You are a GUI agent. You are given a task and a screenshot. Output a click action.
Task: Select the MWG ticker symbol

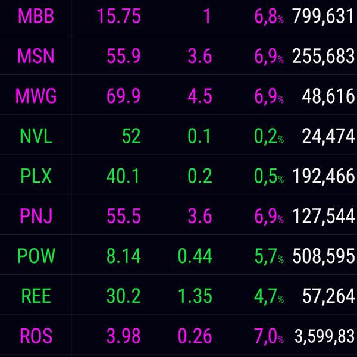click(x=36, y=96)
